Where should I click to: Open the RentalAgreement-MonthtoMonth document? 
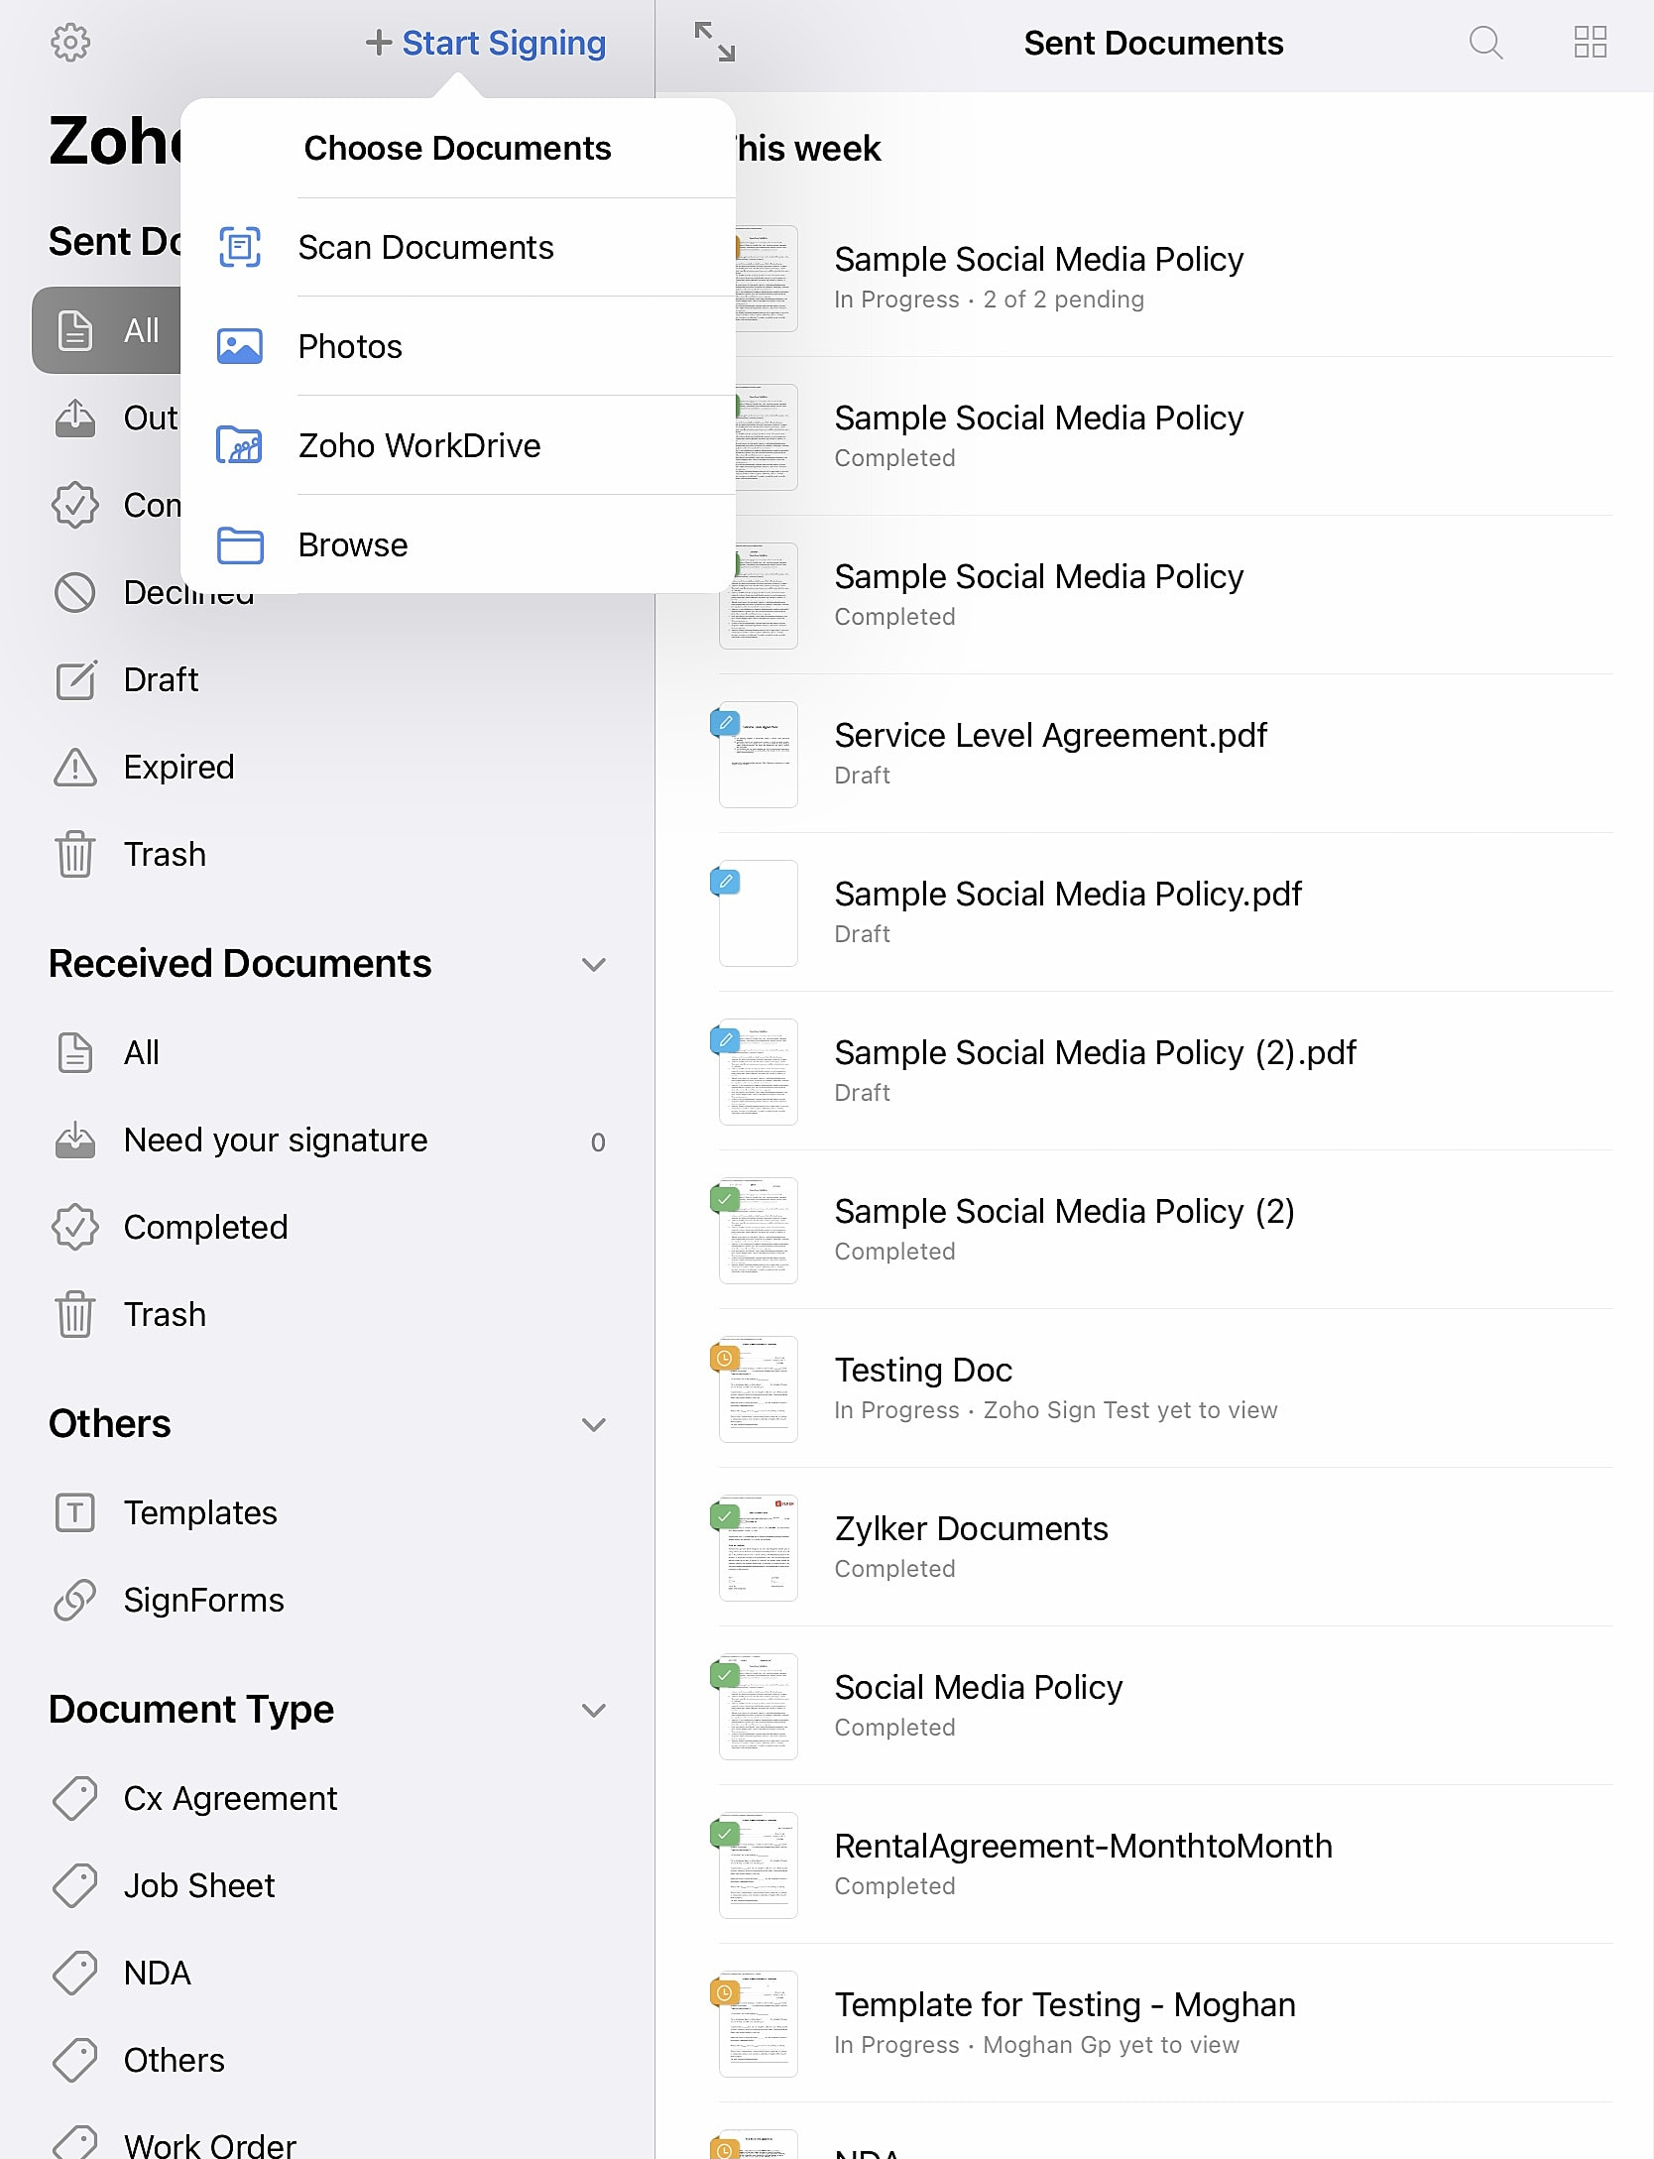pos(1154,1864)
